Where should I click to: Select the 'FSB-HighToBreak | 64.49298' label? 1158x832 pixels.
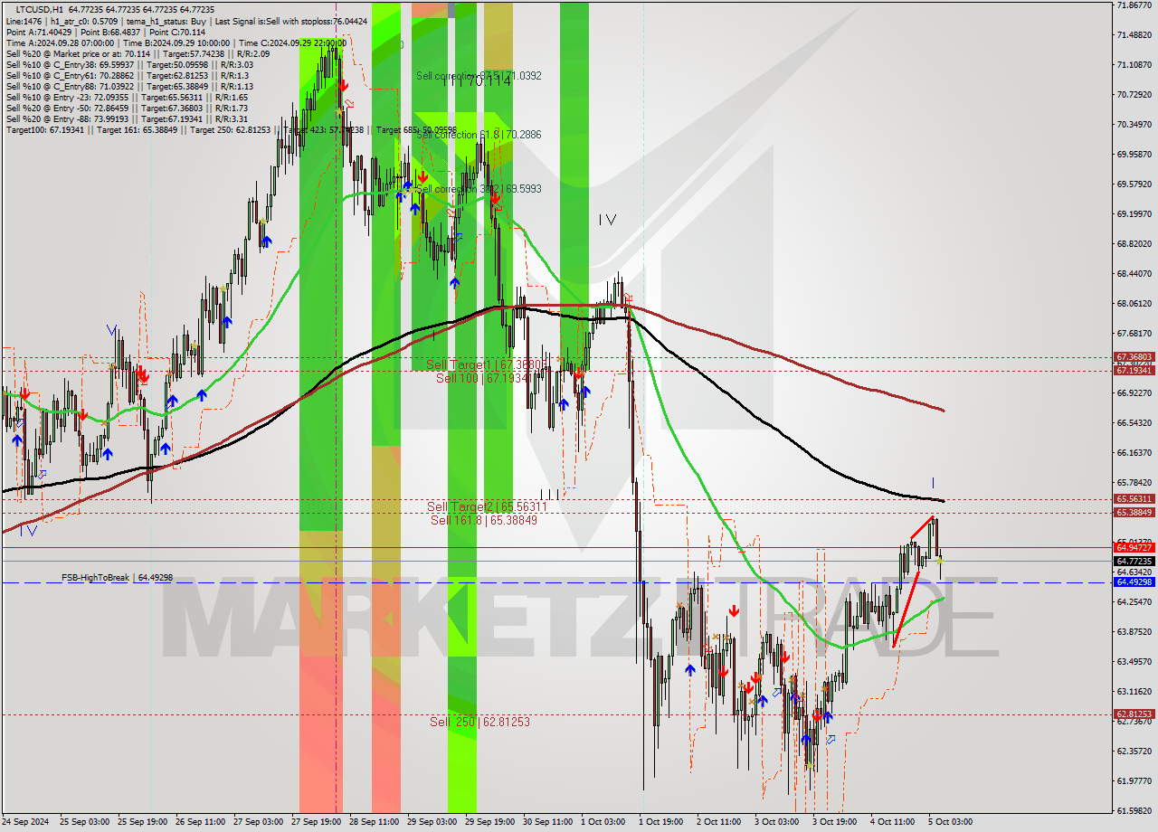tap(117, 577)
